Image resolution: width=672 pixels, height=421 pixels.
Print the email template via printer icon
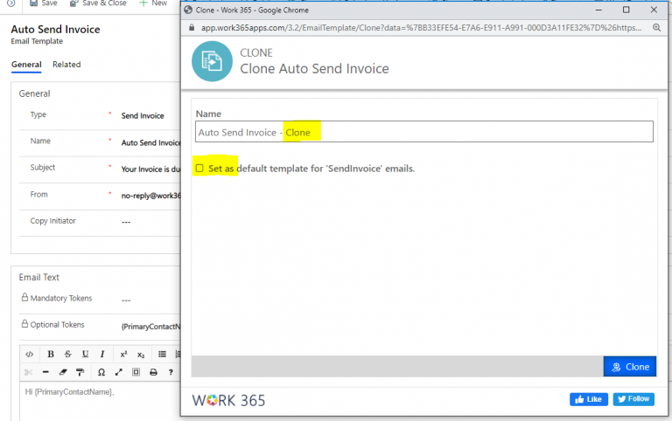(x=153, y=372)
